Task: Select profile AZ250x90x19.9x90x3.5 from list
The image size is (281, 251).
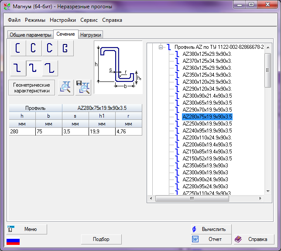Action: (207, 124)
